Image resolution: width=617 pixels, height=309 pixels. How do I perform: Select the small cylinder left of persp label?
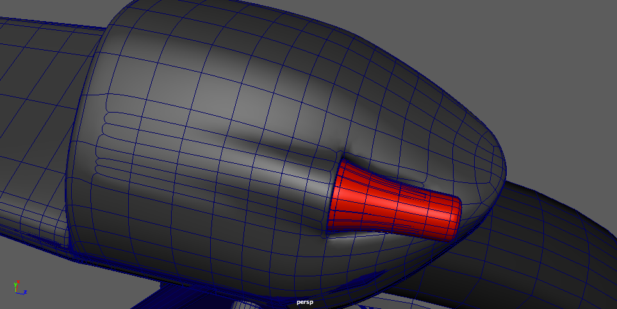point(250,304)
